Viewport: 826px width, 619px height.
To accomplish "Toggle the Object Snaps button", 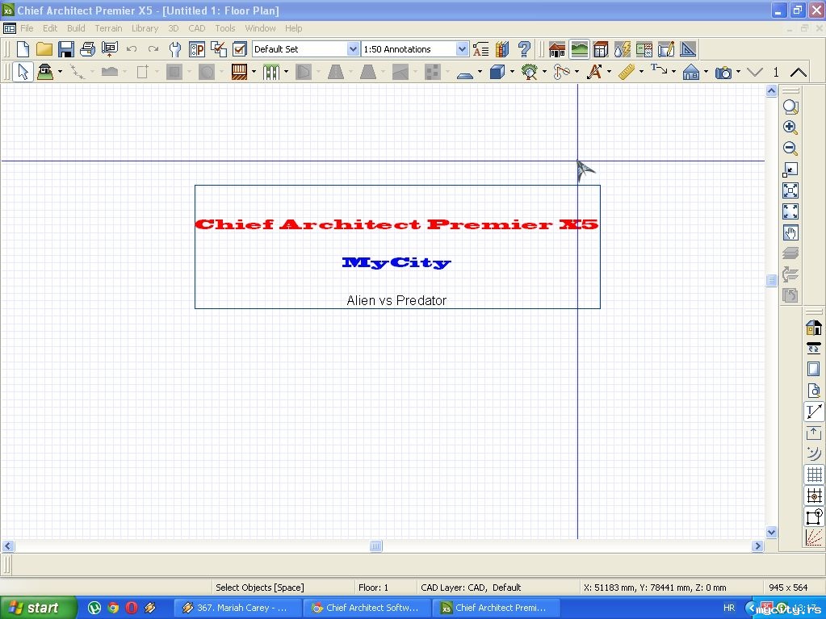I will coord(814,517).
